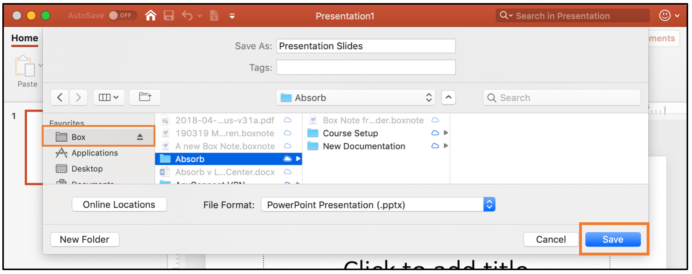Open the search magnifier options icon
Viewport: 692px width, 274px height.
(506, 15)
